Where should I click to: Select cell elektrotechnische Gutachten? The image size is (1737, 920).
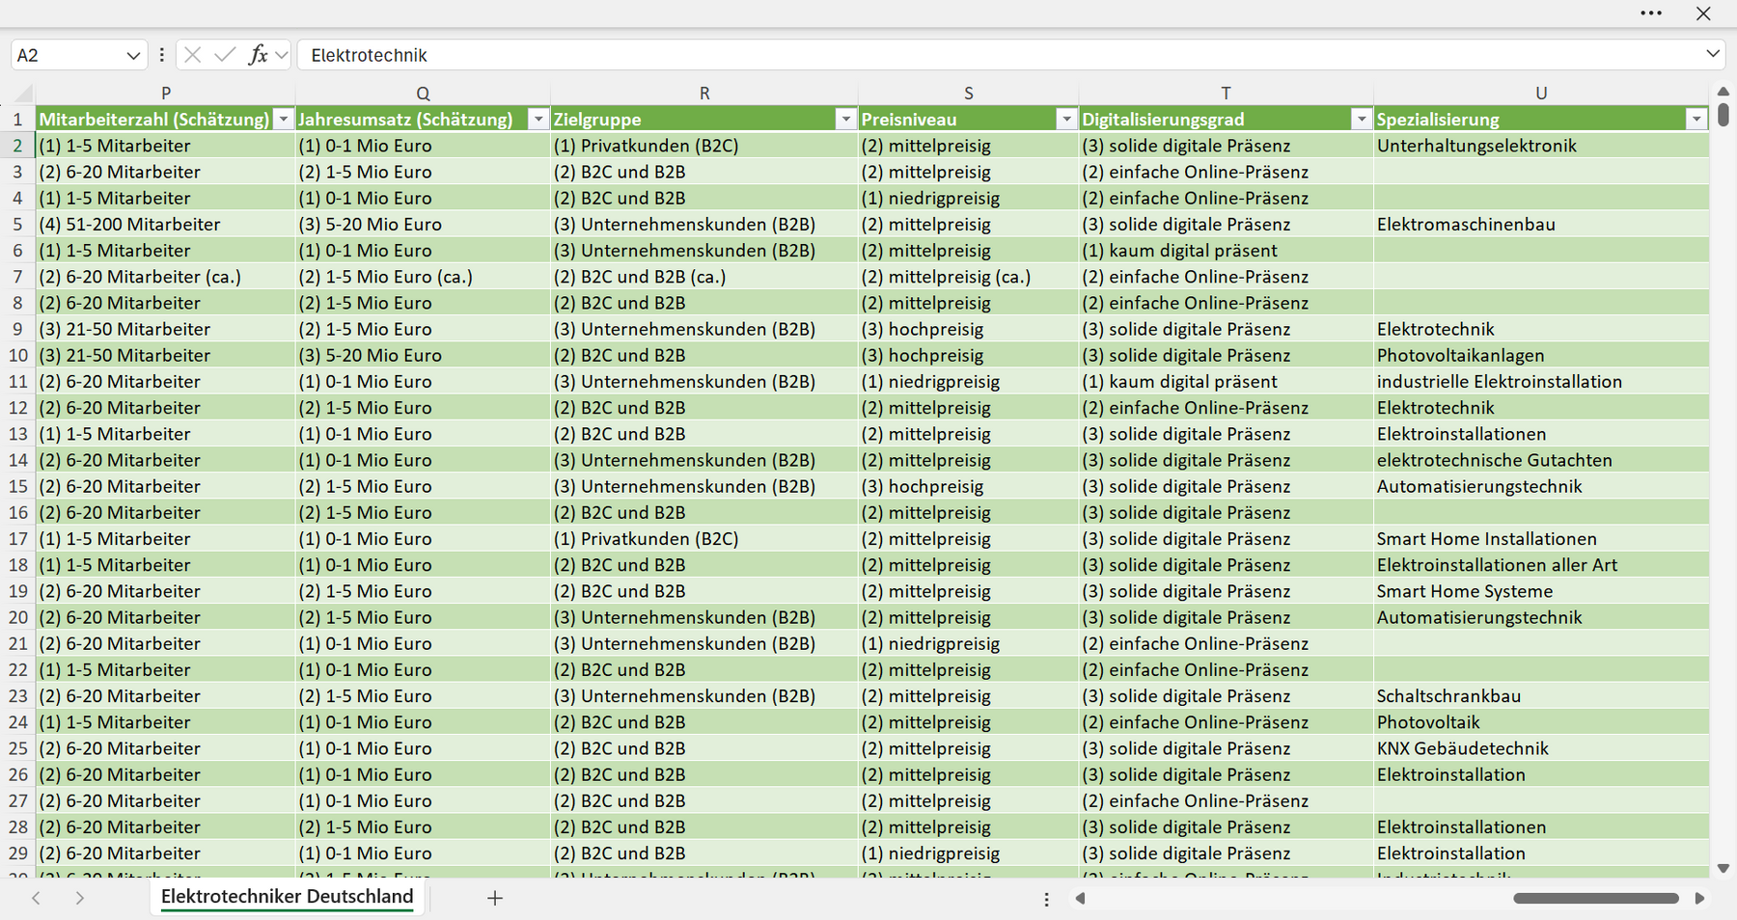coord(1541,461)
